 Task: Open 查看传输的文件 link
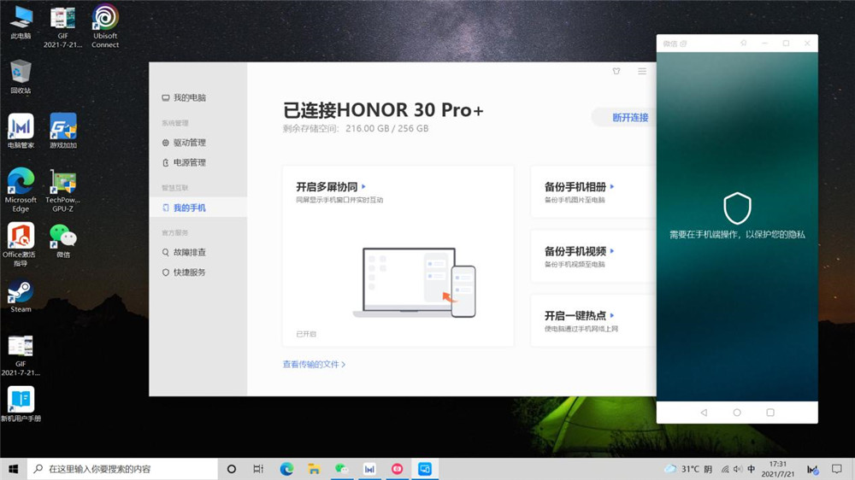point(314,365)
